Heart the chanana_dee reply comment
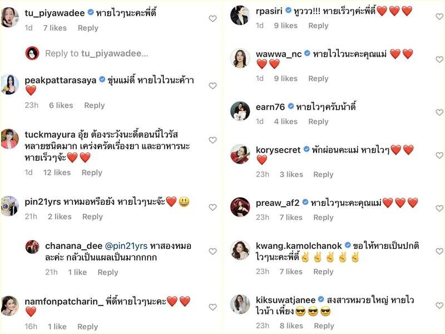Screen dimensions: 445x334 point(212,252)
